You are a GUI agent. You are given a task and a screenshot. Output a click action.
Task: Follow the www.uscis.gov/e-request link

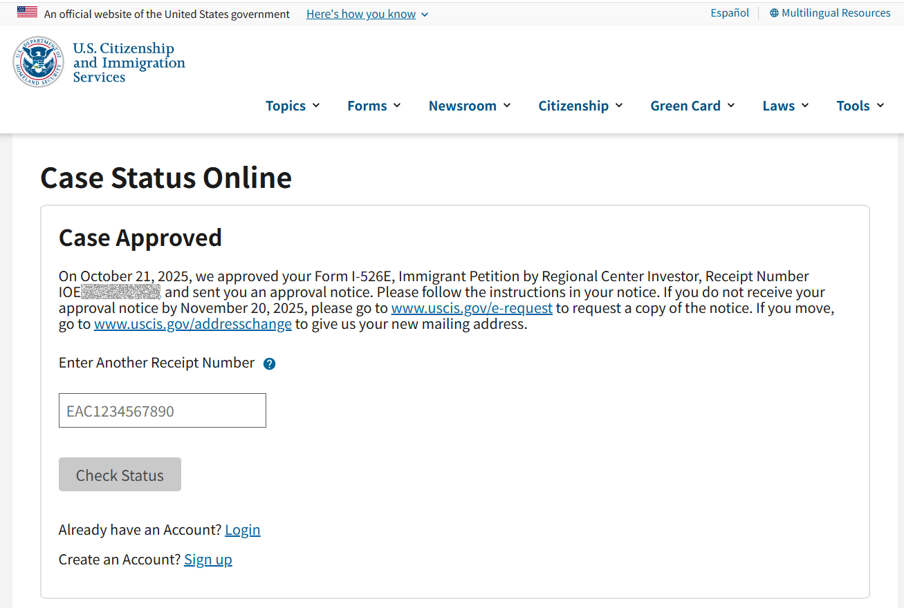click(472, 308)
